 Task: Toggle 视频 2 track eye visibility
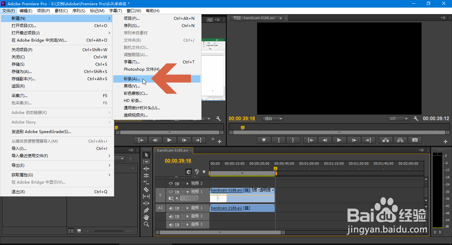[171, 183]
